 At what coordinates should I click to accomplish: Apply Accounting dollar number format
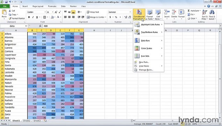click(110, 17)
